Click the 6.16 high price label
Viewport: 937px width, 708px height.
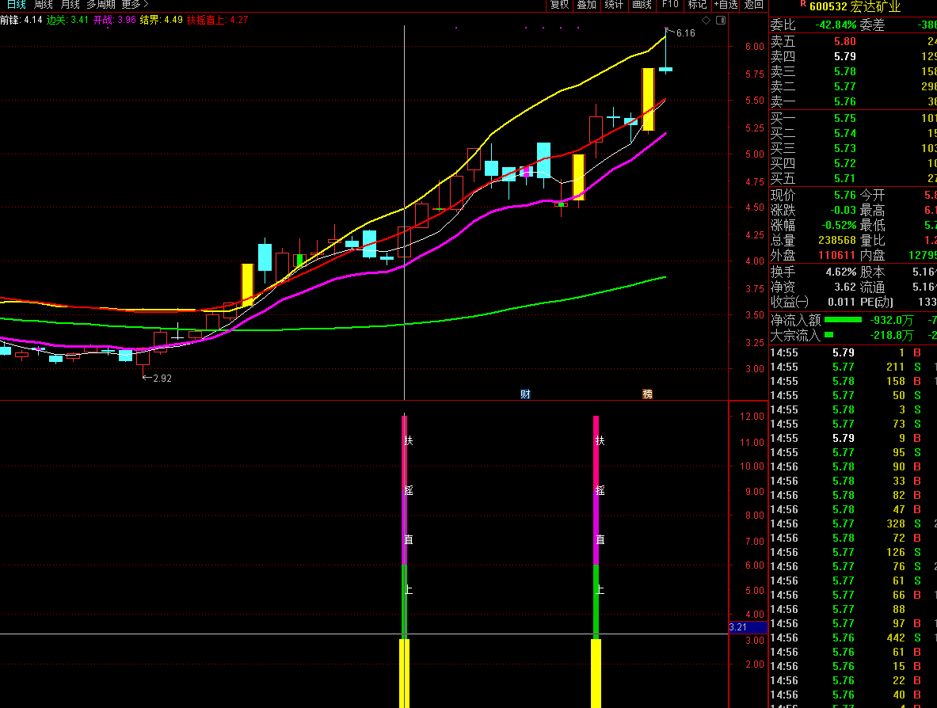685,33
